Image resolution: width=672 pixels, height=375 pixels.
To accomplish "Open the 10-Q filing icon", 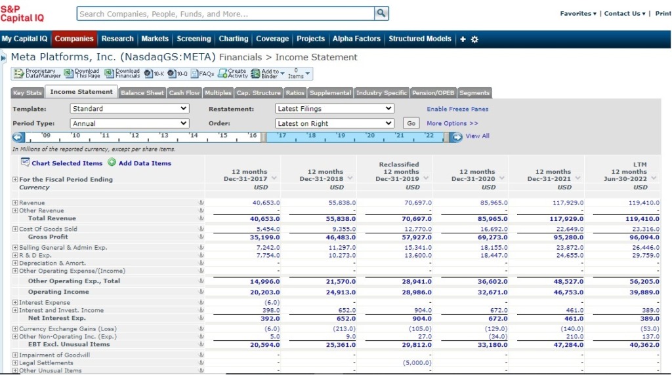I will [172, 73].
